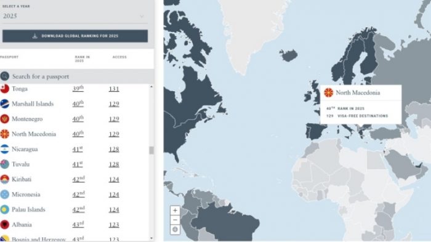Select the Micronesia passport row

click(x=75, y=195)
